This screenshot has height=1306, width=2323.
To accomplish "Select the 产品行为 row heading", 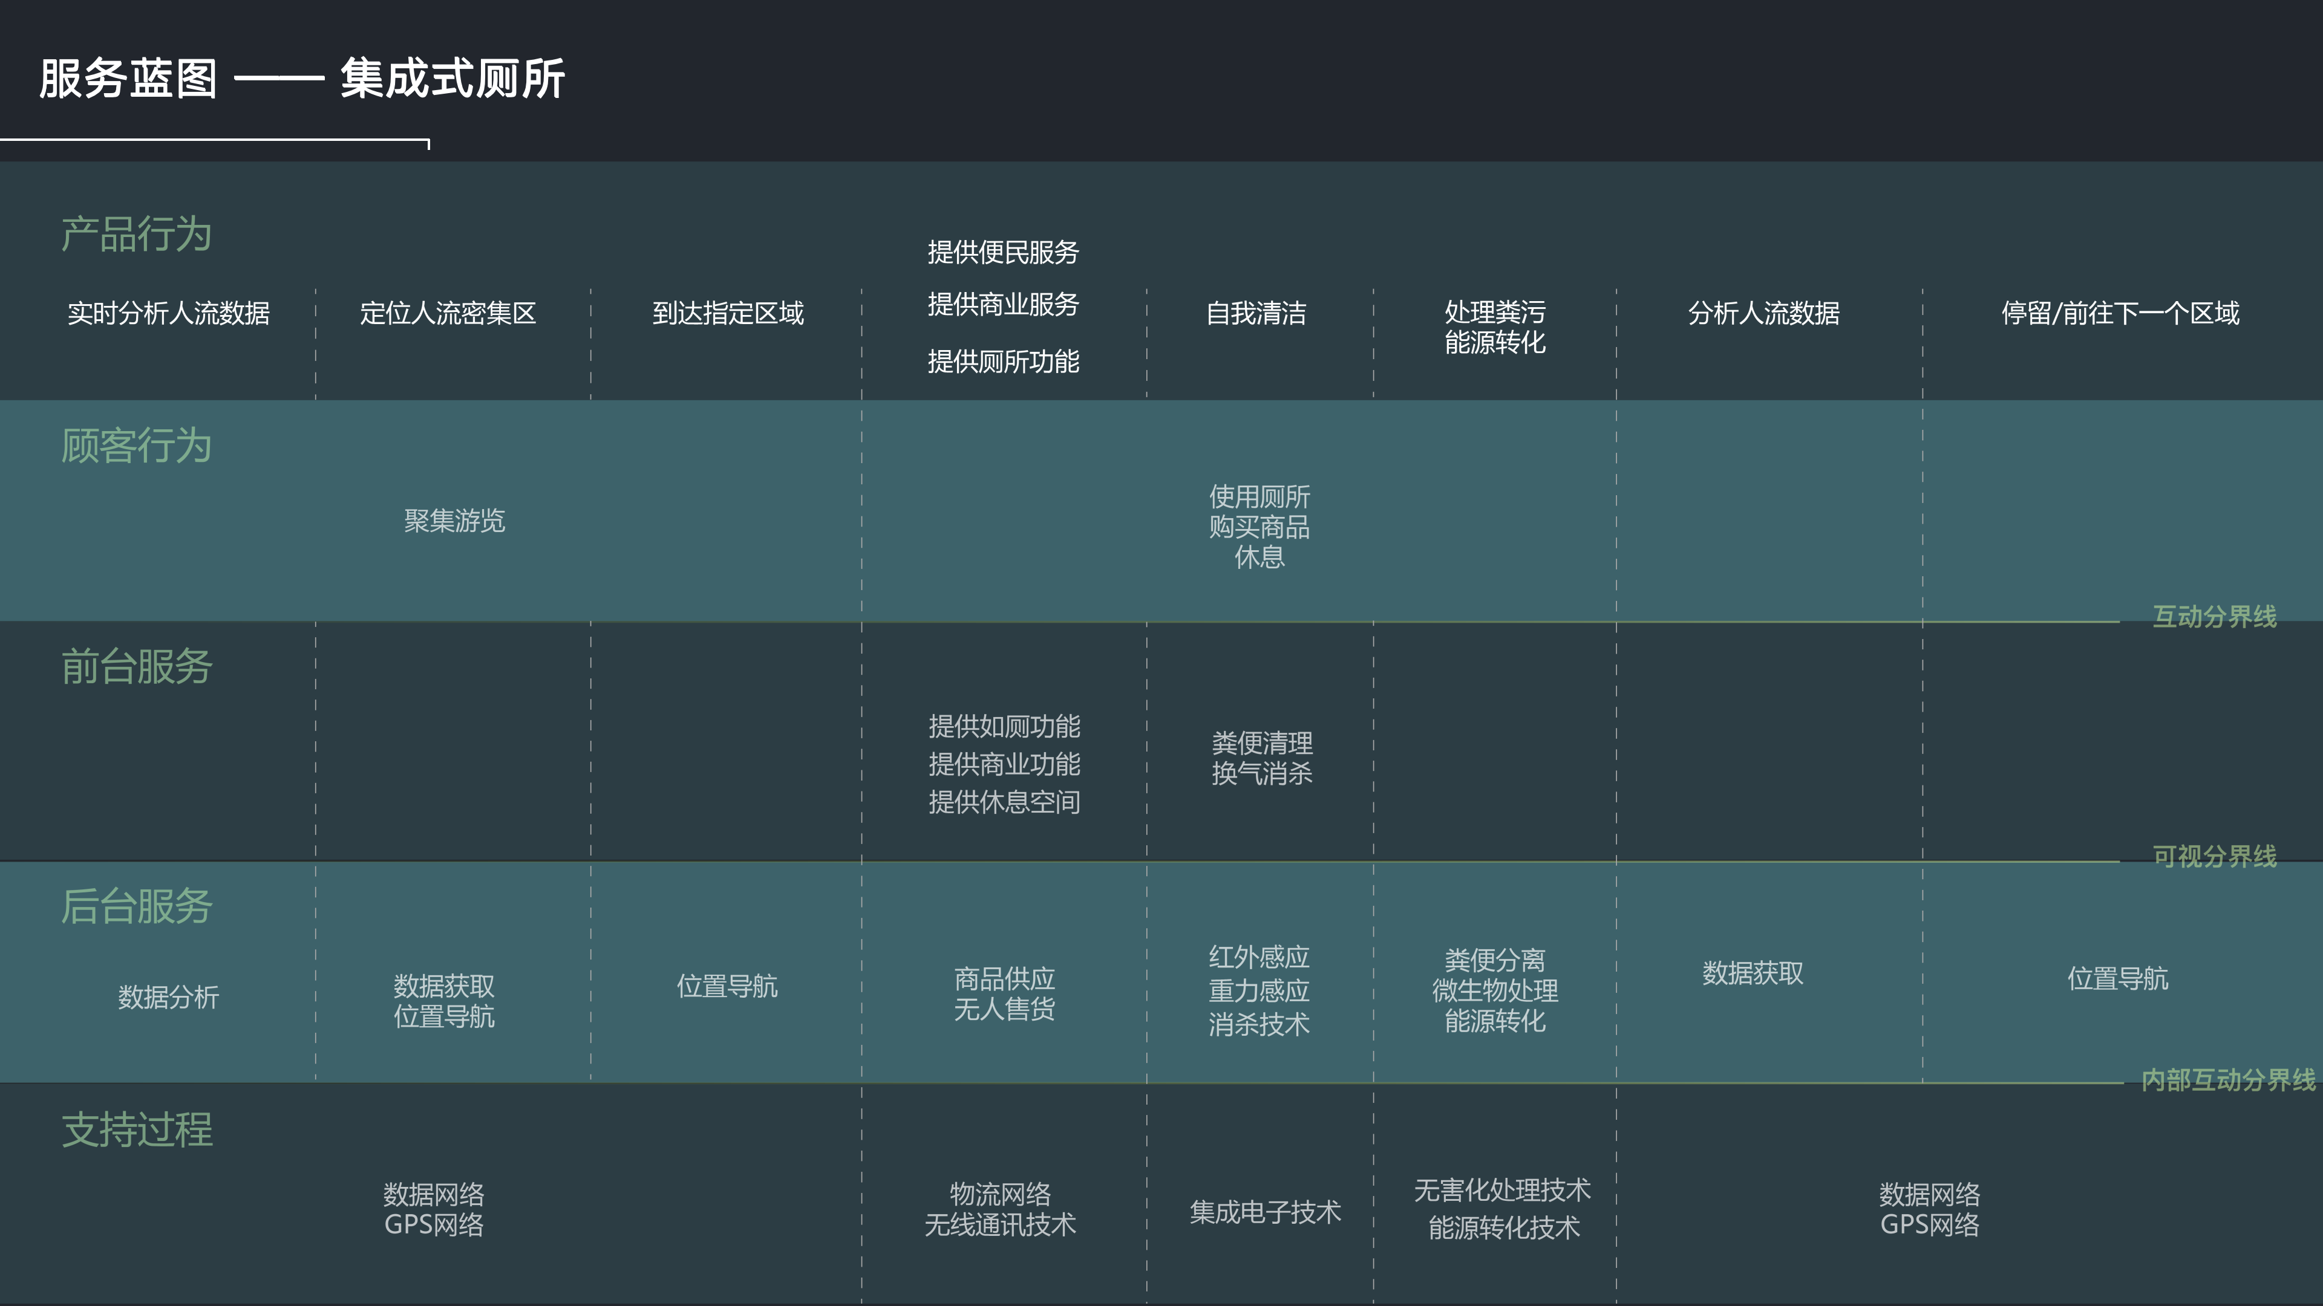I will pyautogui.click(x=136, y=235).
